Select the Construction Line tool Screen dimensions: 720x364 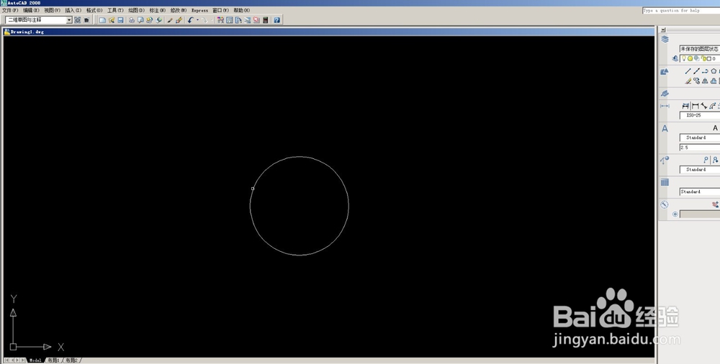[x=696, y=71]
